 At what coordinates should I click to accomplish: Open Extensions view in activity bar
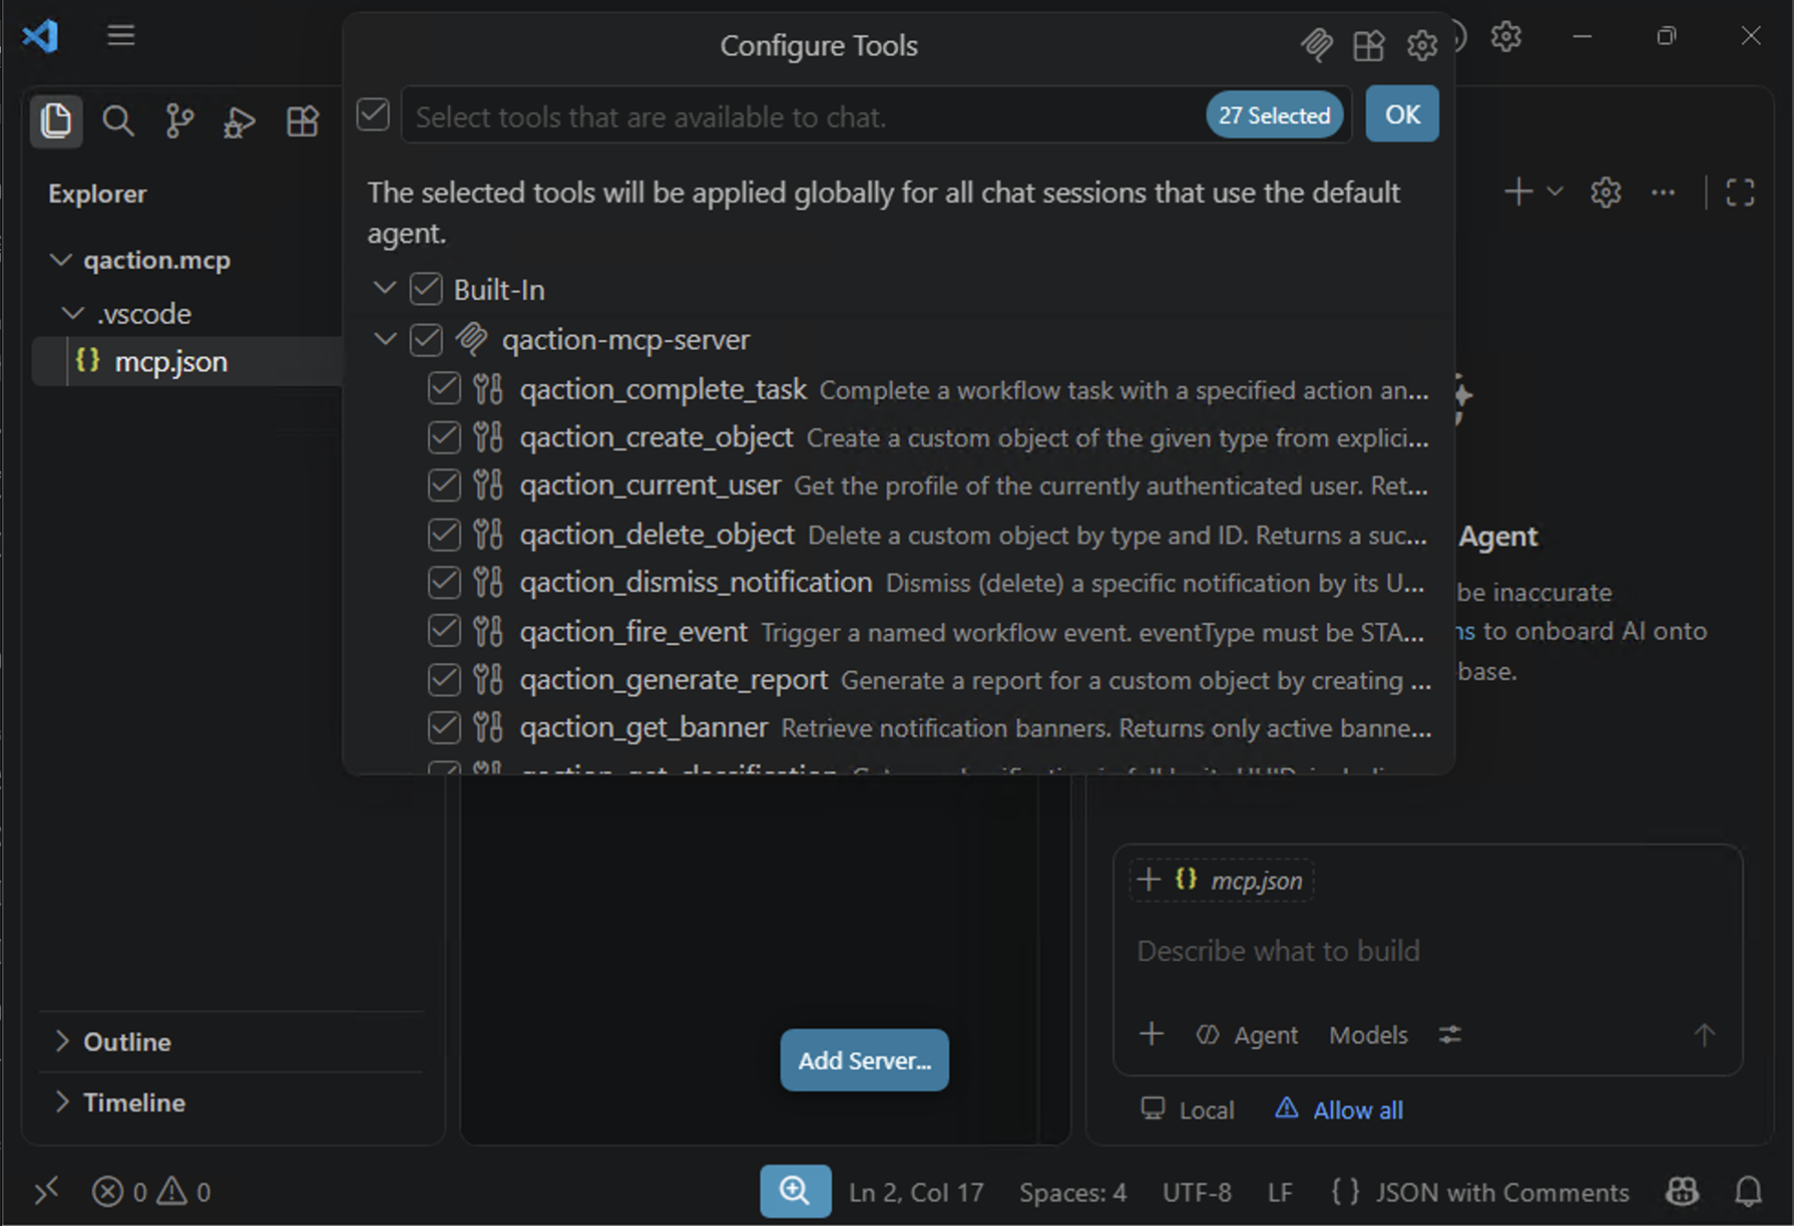pos(302,120)
